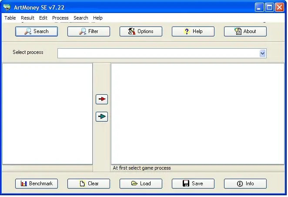Screen dimensions: 288x197
Task: Open the Process menu
Action: coord(60,18)
